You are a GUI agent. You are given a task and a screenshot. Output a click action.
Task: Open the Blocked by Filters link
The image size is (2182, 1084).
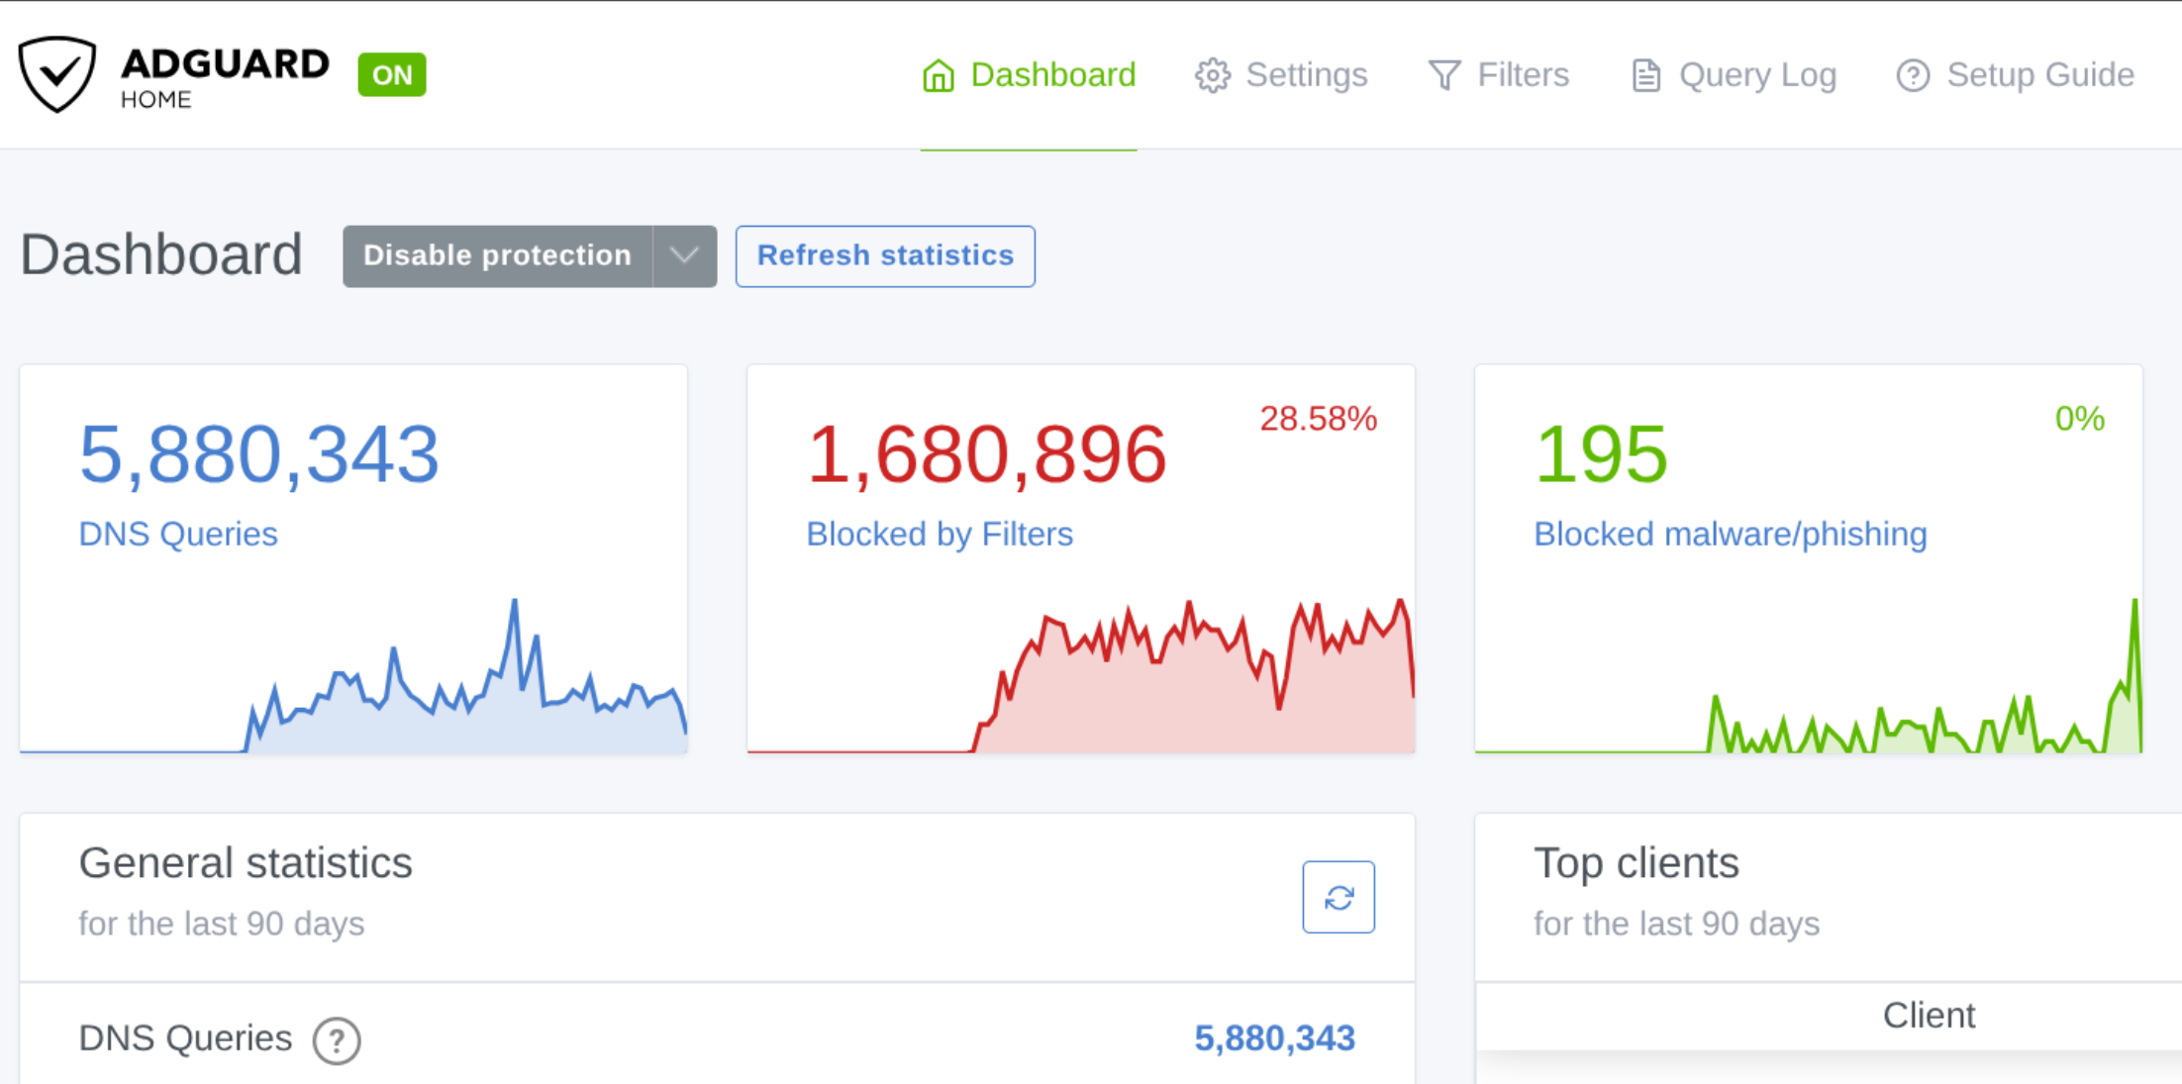point(940,534)
